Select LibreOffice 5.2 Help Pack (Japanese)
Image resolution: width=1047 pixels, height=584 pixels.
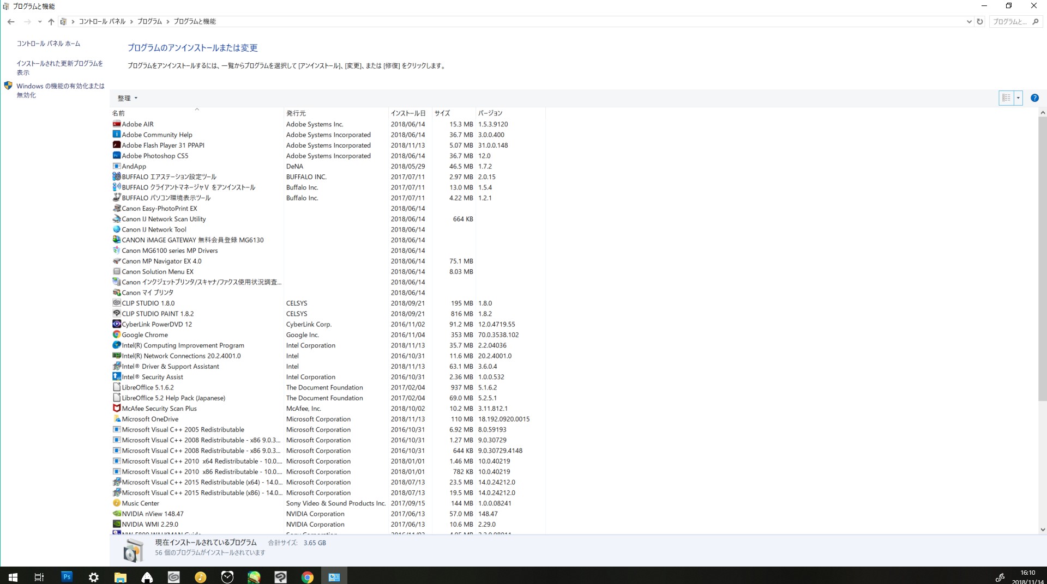(328, 398)
